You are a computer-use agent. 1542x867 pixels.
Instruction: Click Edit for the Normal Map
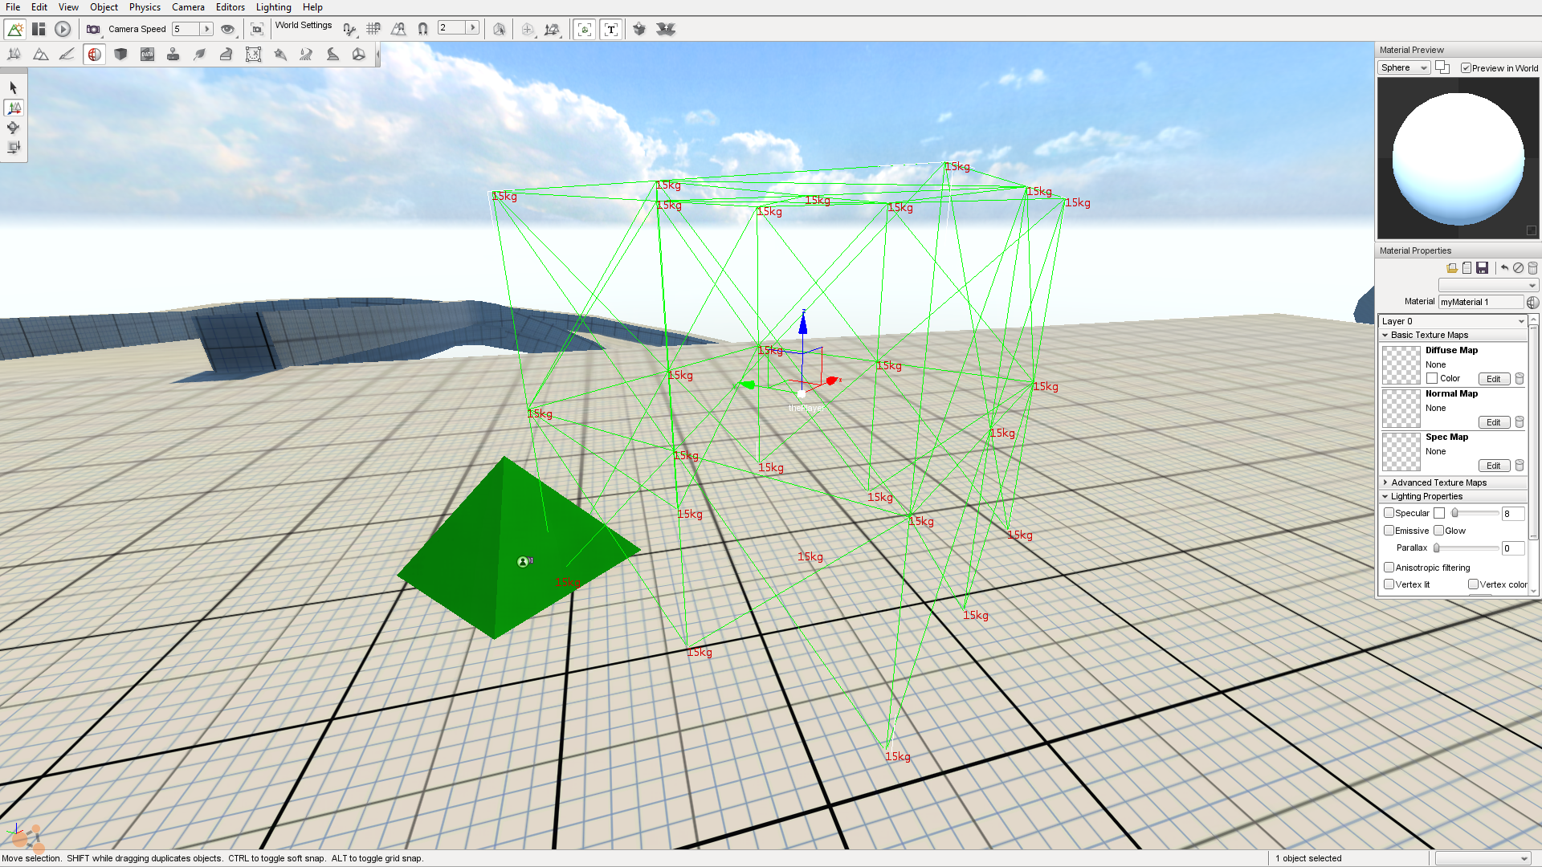tap(1493, 422)
